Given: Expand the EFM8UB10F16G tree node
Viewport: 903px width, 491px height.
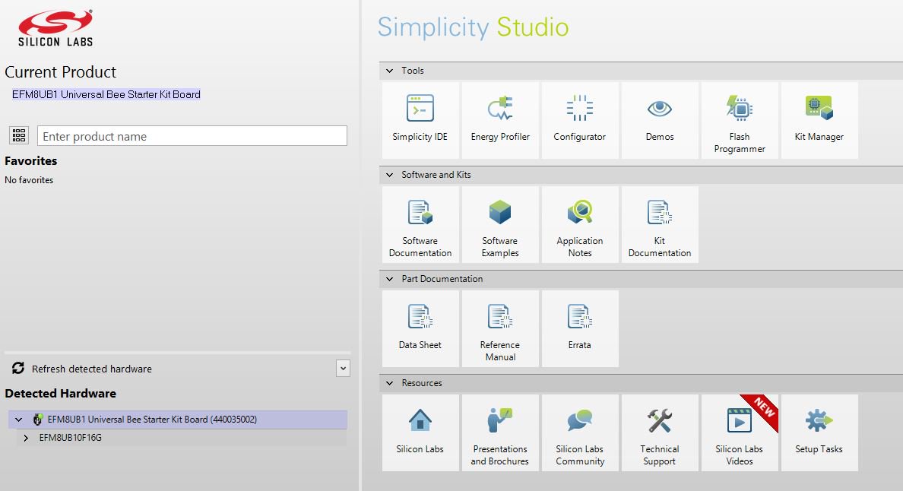Looking at the screenshot, I should 27,438.
